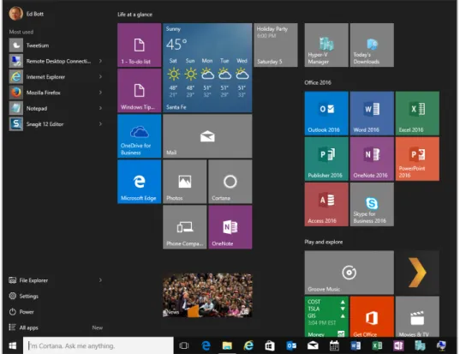Open the Plex chevron tile
The image size is (460, 354).
(x=417, y=273)
